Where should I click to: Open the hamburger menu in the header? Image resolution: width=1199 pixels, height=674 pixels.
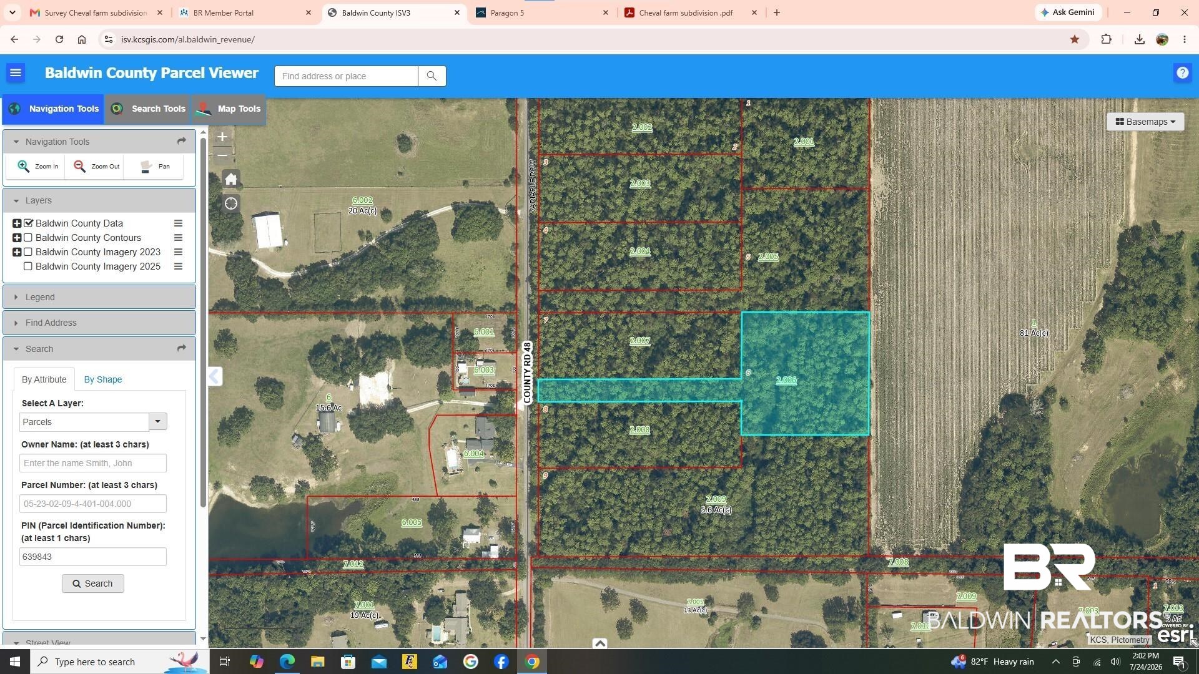(16, 73)
